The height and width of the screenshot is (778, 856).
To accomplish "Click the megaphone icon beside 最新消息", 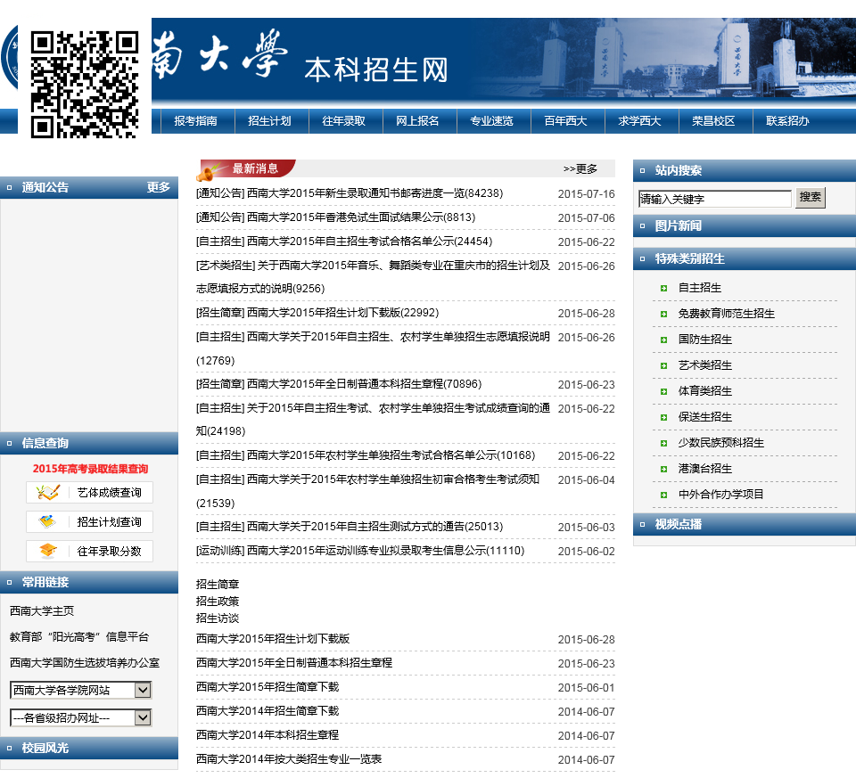I will pos(206,174).
